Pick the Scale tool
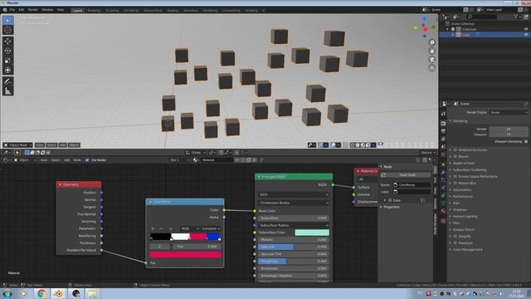The width and height of the screenshot is (531, 299). pyautogui.click(x=7, y=61)
